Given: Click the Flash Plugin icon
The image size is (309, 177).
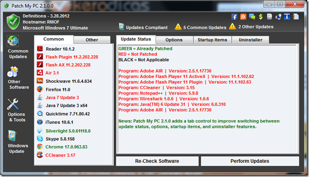Looking at the screenshot, I should click(40, 56).
